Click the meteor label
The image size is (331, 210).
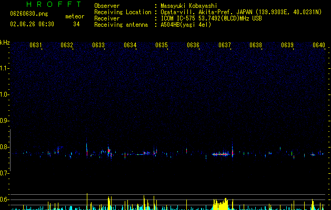[75, 16]
